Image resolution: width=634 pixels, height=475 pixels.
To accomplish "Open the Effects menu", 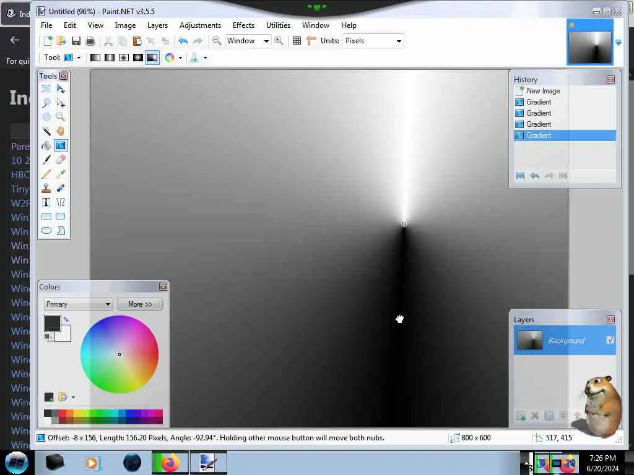I will pyautogui.click(x=243, y=25).
